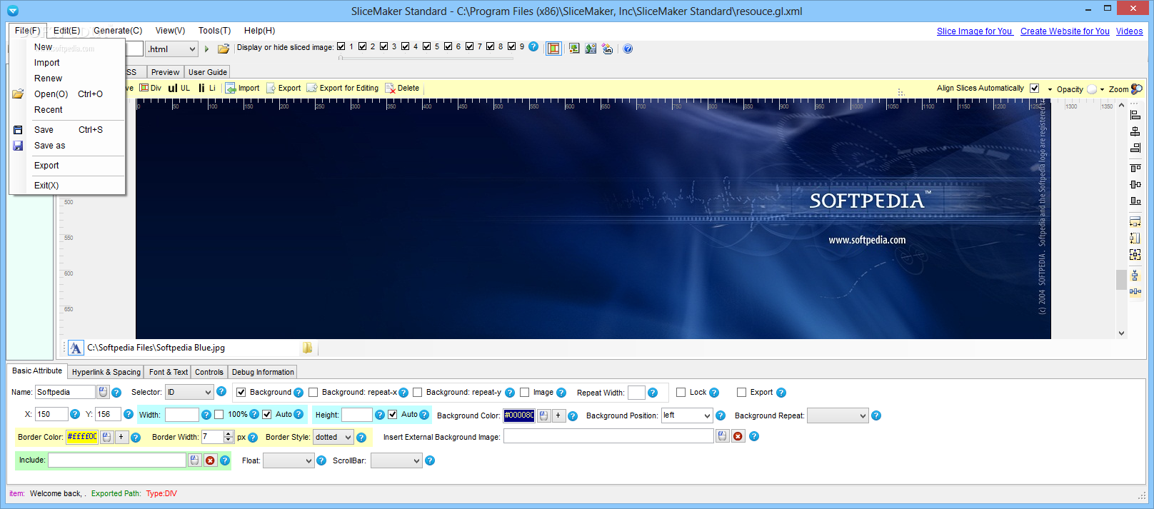1154x509 pixels.
Task: Toggle Align Slices Automatically checkbox
Action: (x=1034, y=88)
